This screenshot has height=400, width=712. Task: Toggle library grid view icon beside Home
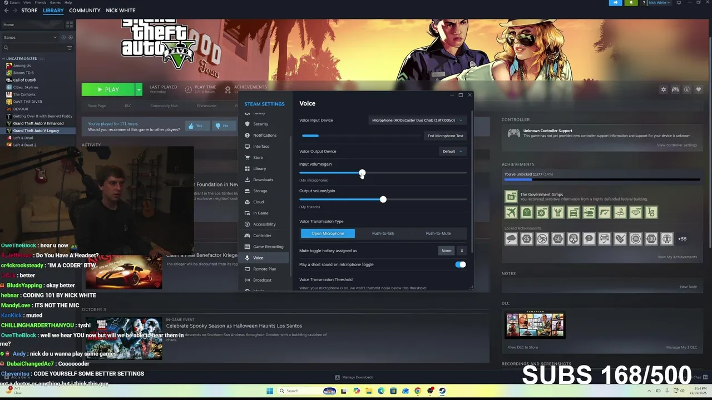70,24
